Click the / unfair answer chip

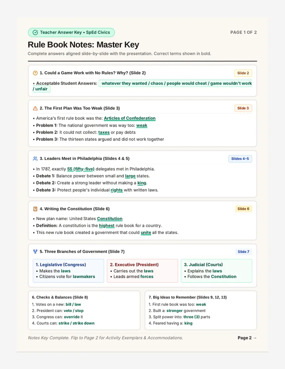(x=42, y=89)
